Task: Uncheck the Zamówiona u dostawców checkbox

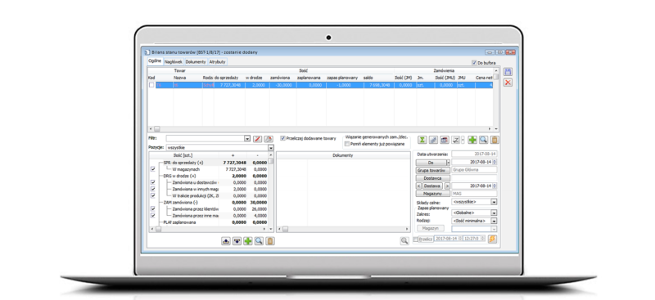Action: (153, 182)
